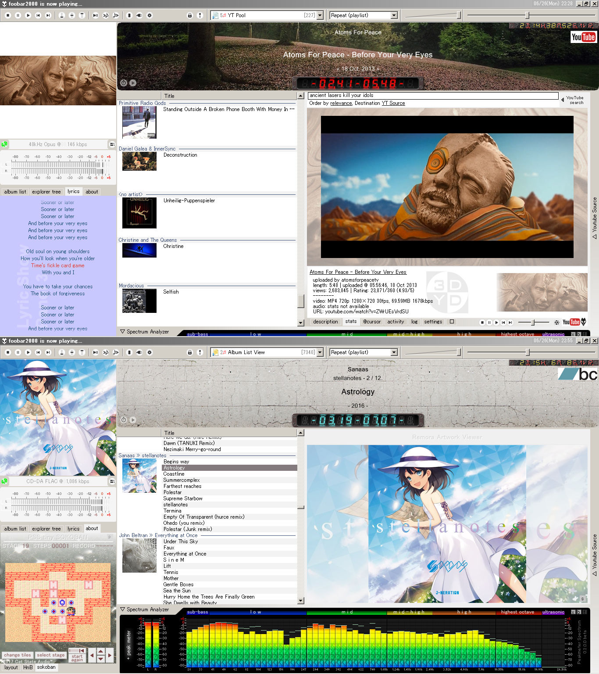Open the bottom Repeat (playlist) order dropdown

(394, 352)
